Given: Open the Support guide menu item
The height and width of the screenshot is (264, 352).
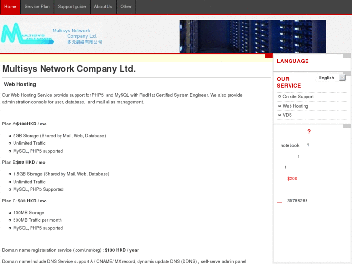Looking at the screenshot, I should (x=72, y=7).
